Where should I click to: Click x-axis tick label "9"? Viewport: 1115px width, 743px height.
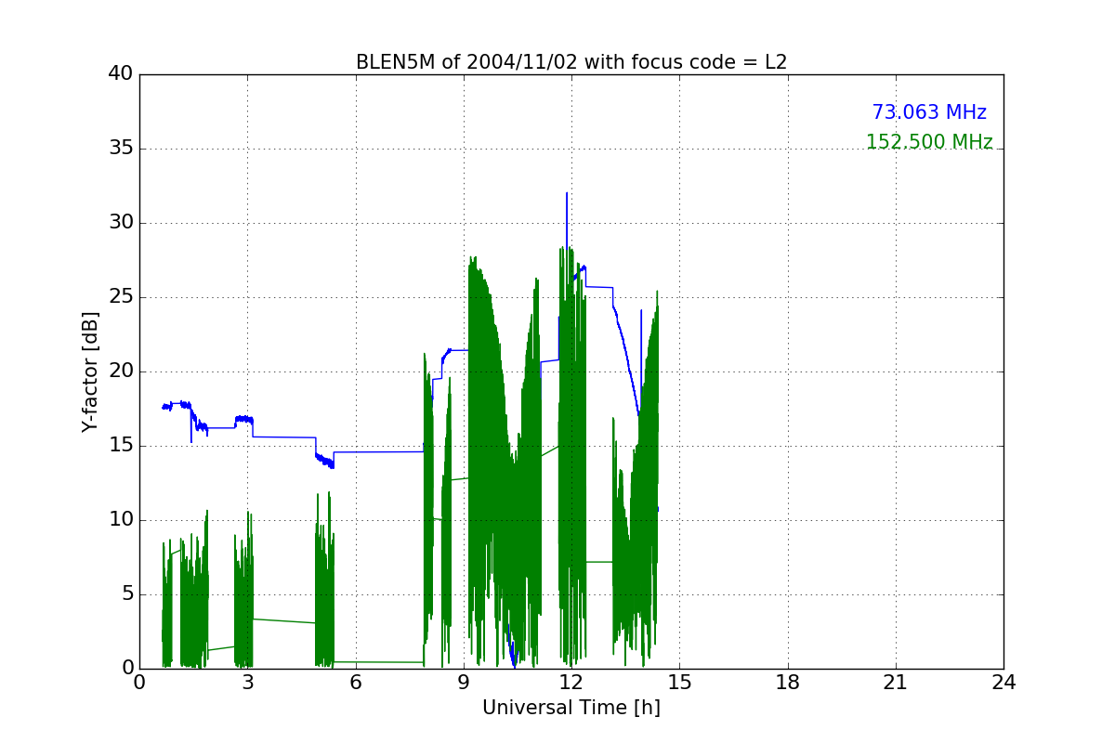464,683
